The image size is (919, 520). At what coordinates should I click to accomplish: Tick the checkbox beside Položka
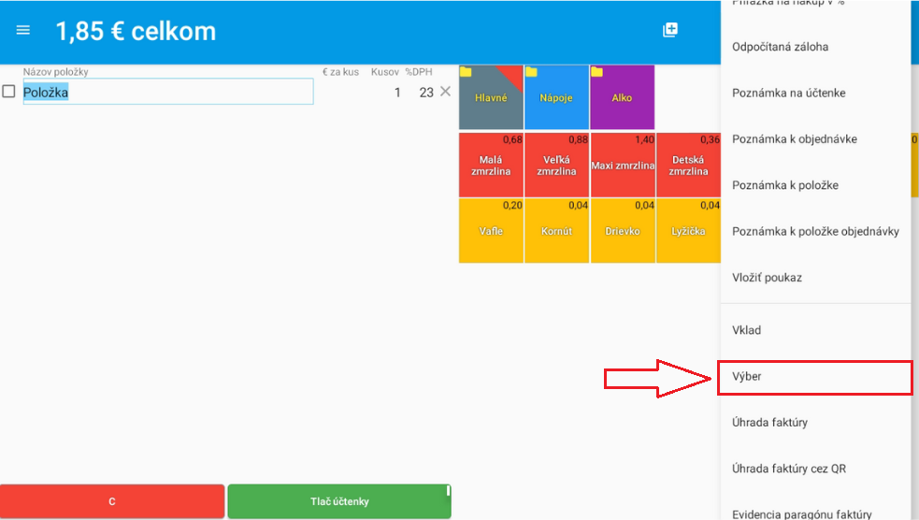point(9,92)
